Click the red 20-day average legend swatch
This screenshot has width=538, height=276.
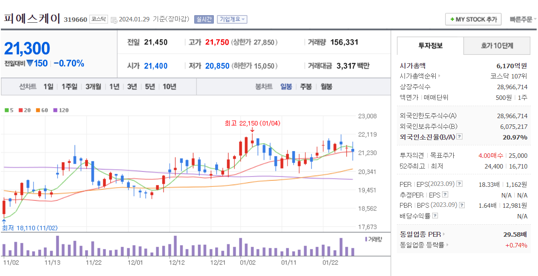[21, 110]
